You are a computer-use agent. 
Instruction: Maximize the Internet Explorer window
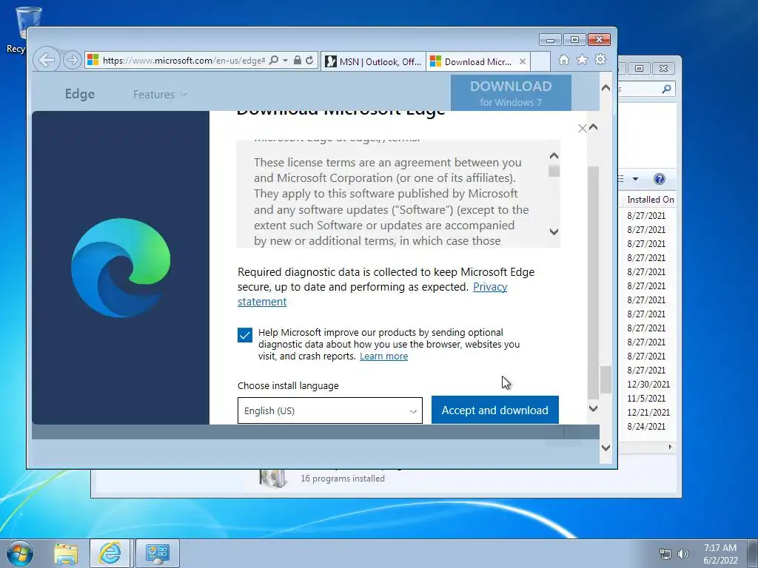point(574,40)
